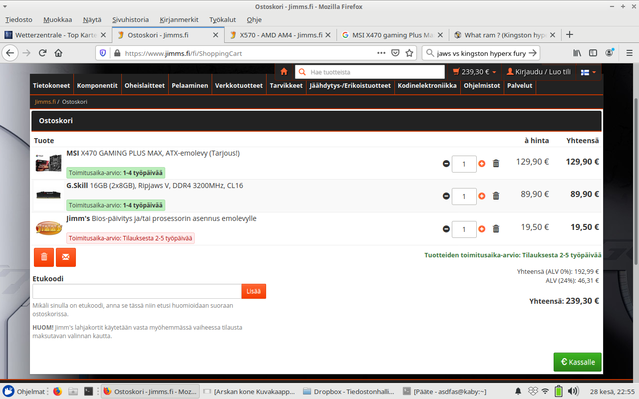Click the Jimm's logo service thumbnail
Screen dimensions: 639x399
pyautogui.click(x=48, y=228)
